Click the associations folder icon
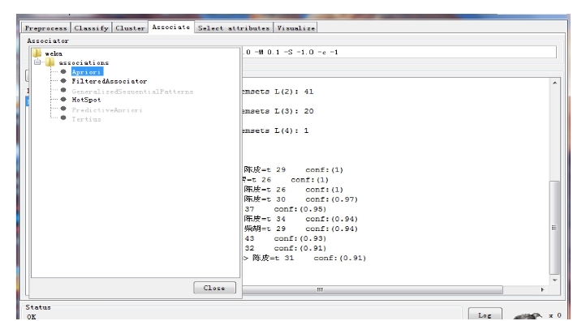 click(50, 62)
